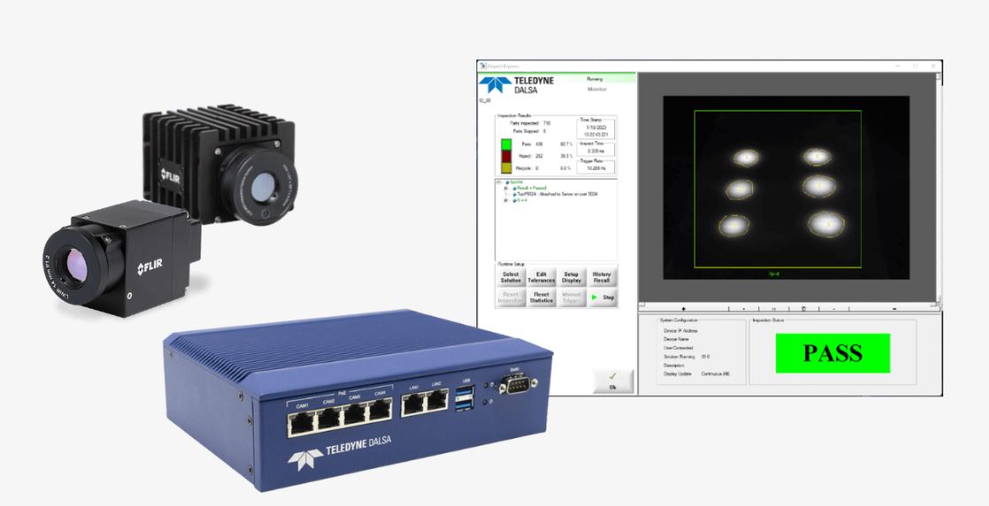Select the Result = Passed tree item

click(x=531, y=188)
